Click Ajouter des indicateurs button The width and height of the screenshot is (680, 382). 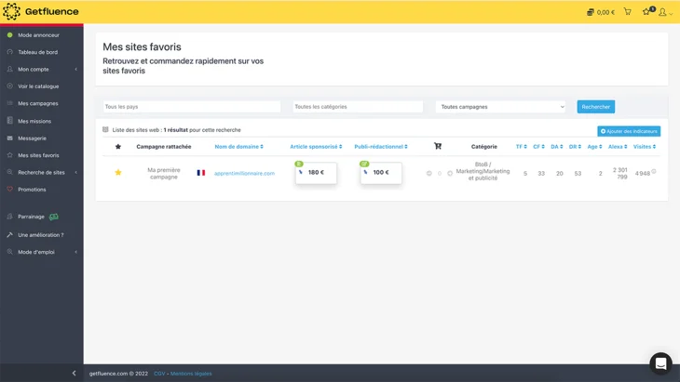(x=629, y=131)
